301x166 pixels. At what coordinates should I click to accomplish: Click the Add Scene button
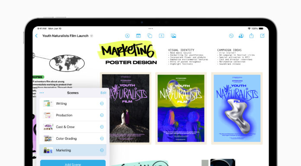coord(73,163)
